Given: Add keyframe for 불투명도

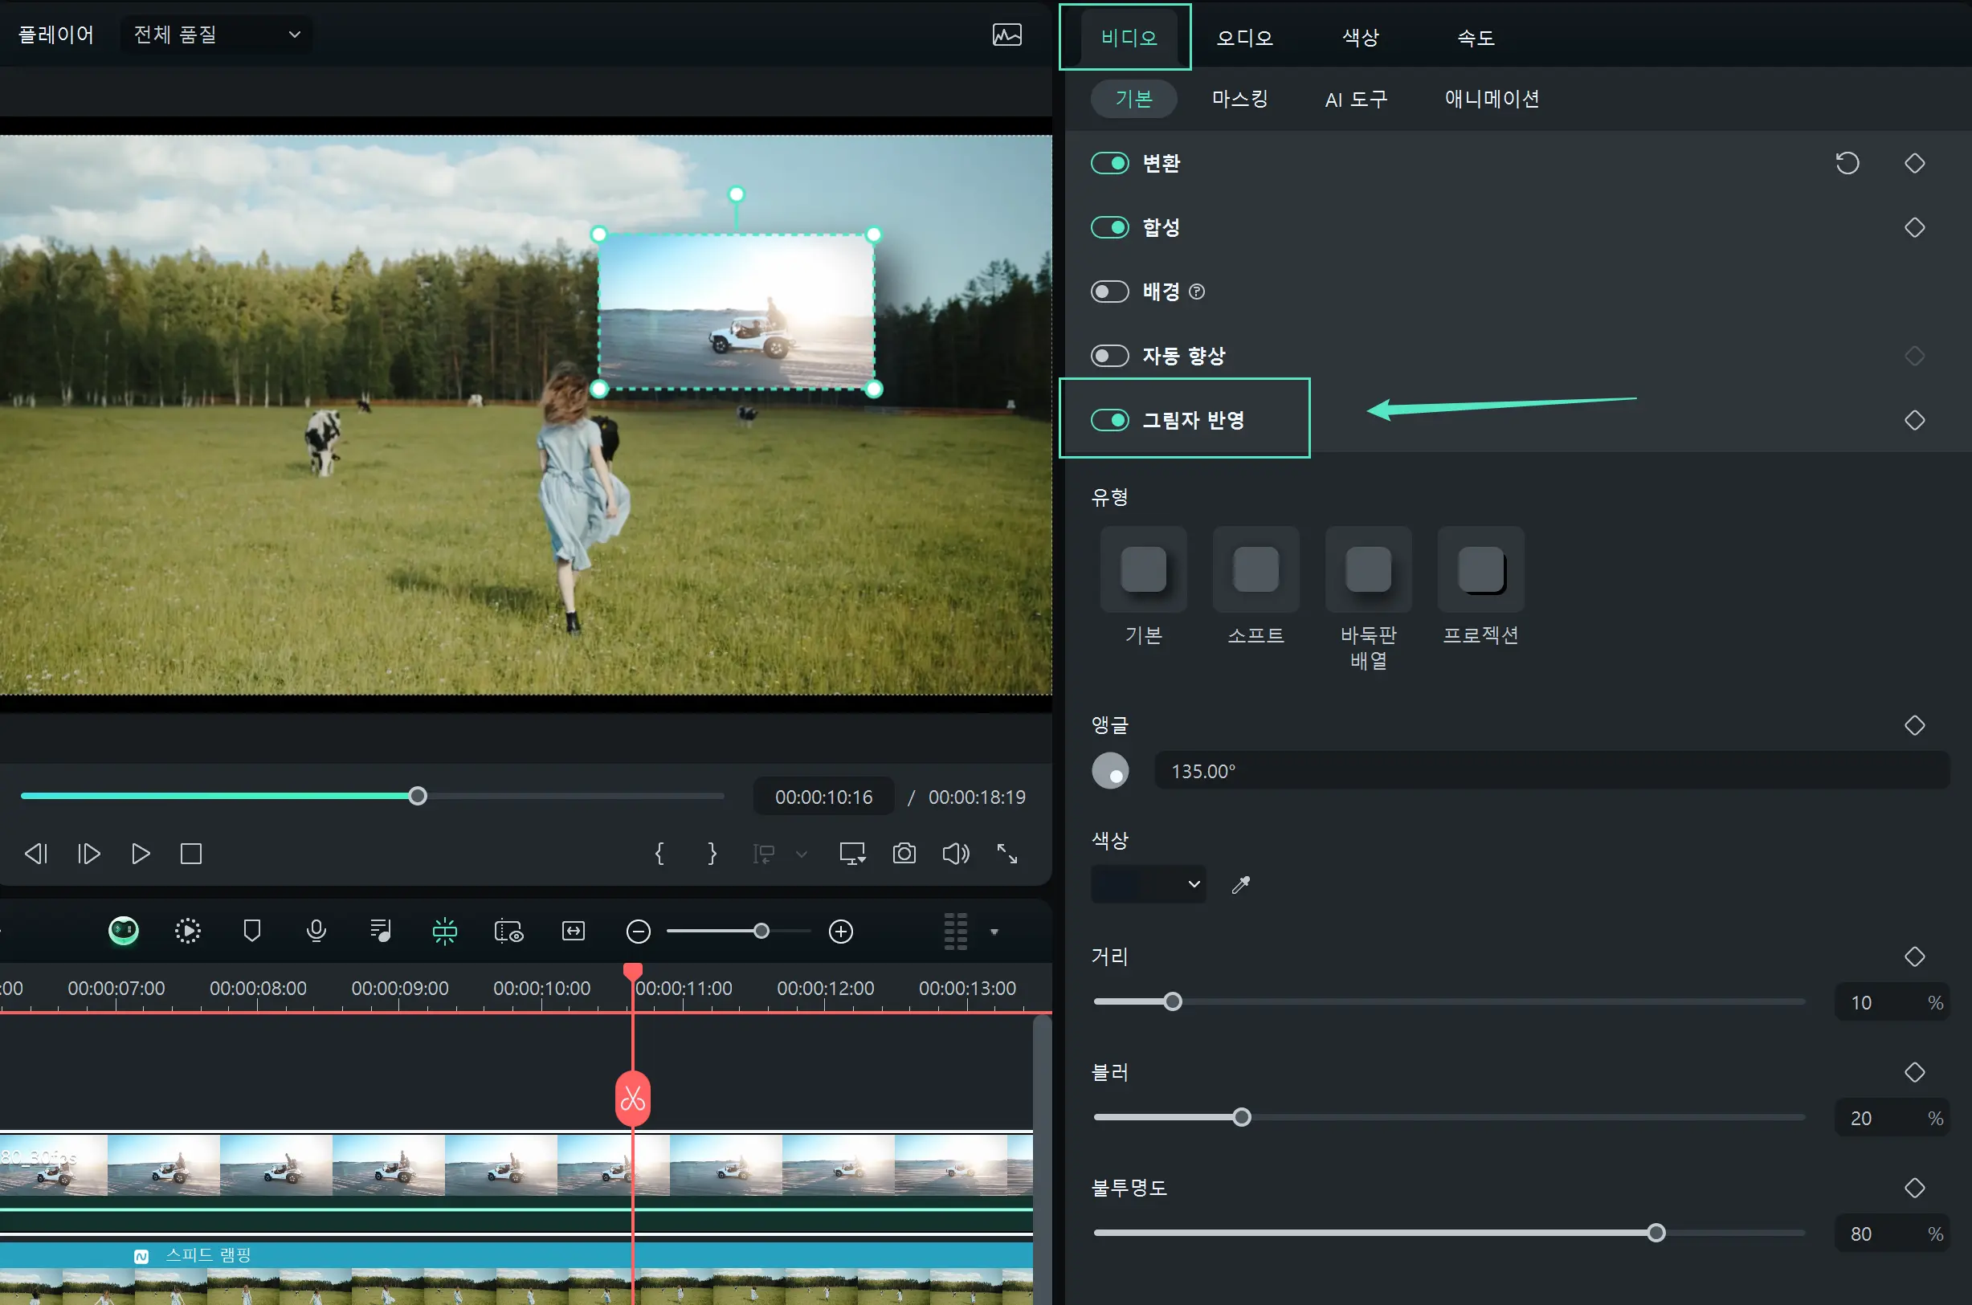Looking at the screenshot, I should [x=1914, y=1189].
